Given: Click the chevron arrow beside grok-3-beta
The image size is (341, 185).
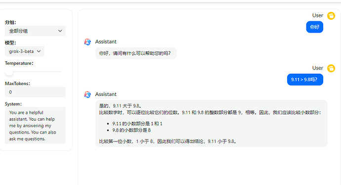Looking at the screenshot, I should [39, 51].
